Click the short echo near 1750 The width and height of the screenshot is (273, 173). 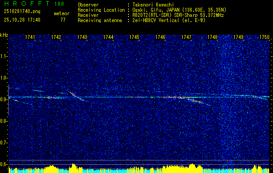(259, 97)
